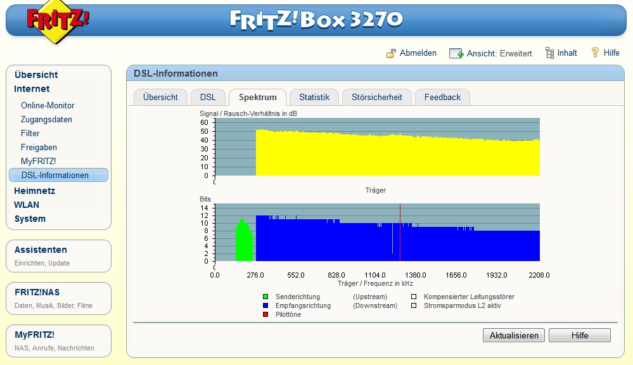The height and width of the screenshot is (365, 633).
Task: Click the Abmelden lock icon
Action: coord(391,53)
